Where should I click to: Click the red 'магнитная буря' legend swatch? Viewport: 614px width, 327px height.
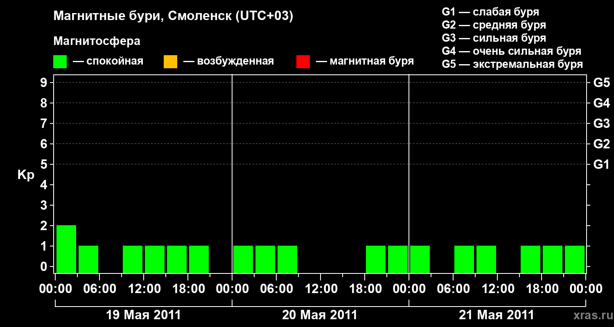pyautogui.click(x=303, y=62)
